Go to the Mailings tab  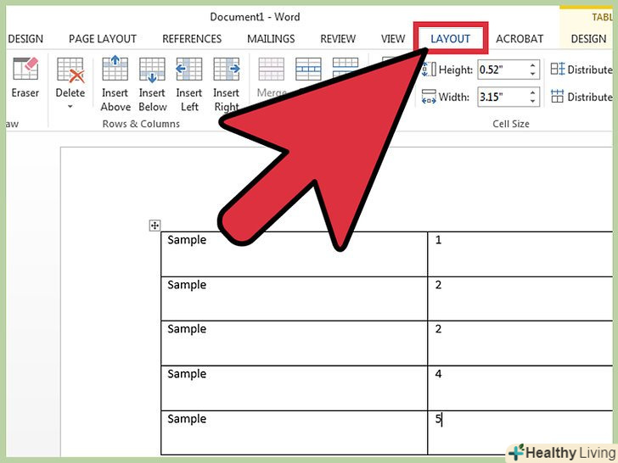(271, 39)
